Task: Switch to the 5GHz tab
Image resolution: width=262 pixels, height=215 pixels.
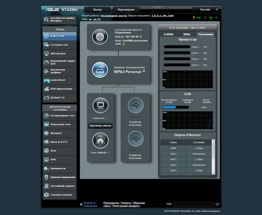Action: point(187,34)
